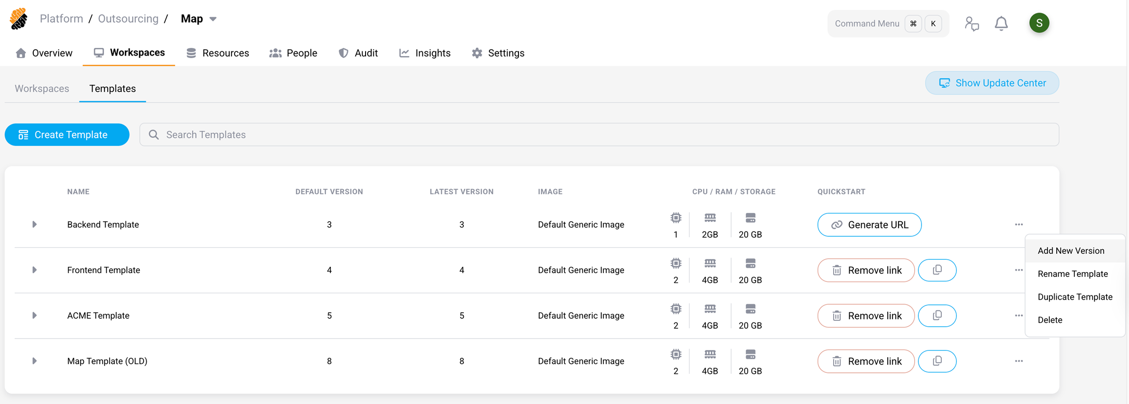Click the notifications bell icon
Screen dimensions: 1129x404
1001,23
